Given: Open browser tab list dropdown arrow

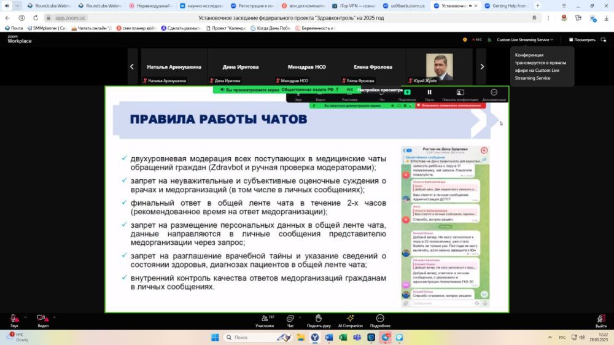Looking at the screenshot, I should coord(17,6).
